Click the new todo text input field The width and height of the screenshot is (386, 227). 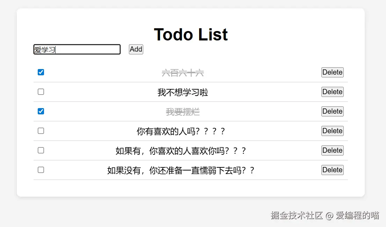tap(77, 50)
